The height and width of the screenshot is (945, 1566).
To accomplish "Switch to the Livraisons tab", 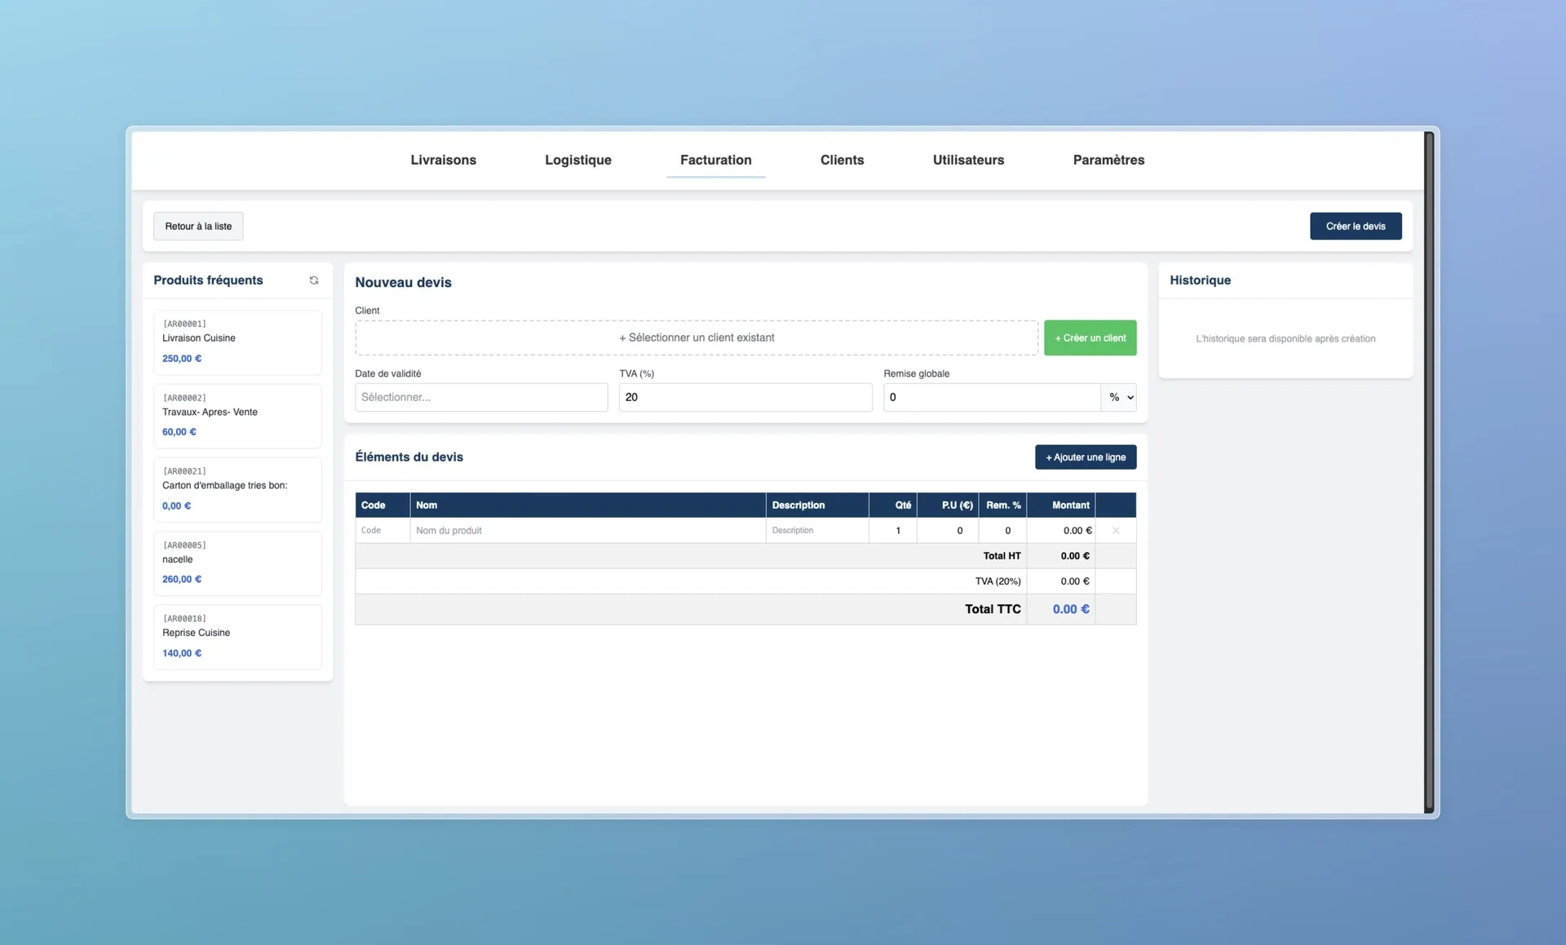I will pyautogui.click(x=443, y=160).
